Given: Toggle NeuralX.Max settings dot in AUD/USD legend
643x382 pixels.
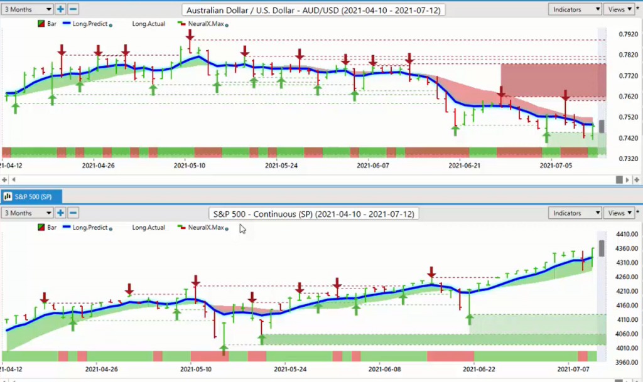Looking at the screenshot, I should (x=227, y=25).
